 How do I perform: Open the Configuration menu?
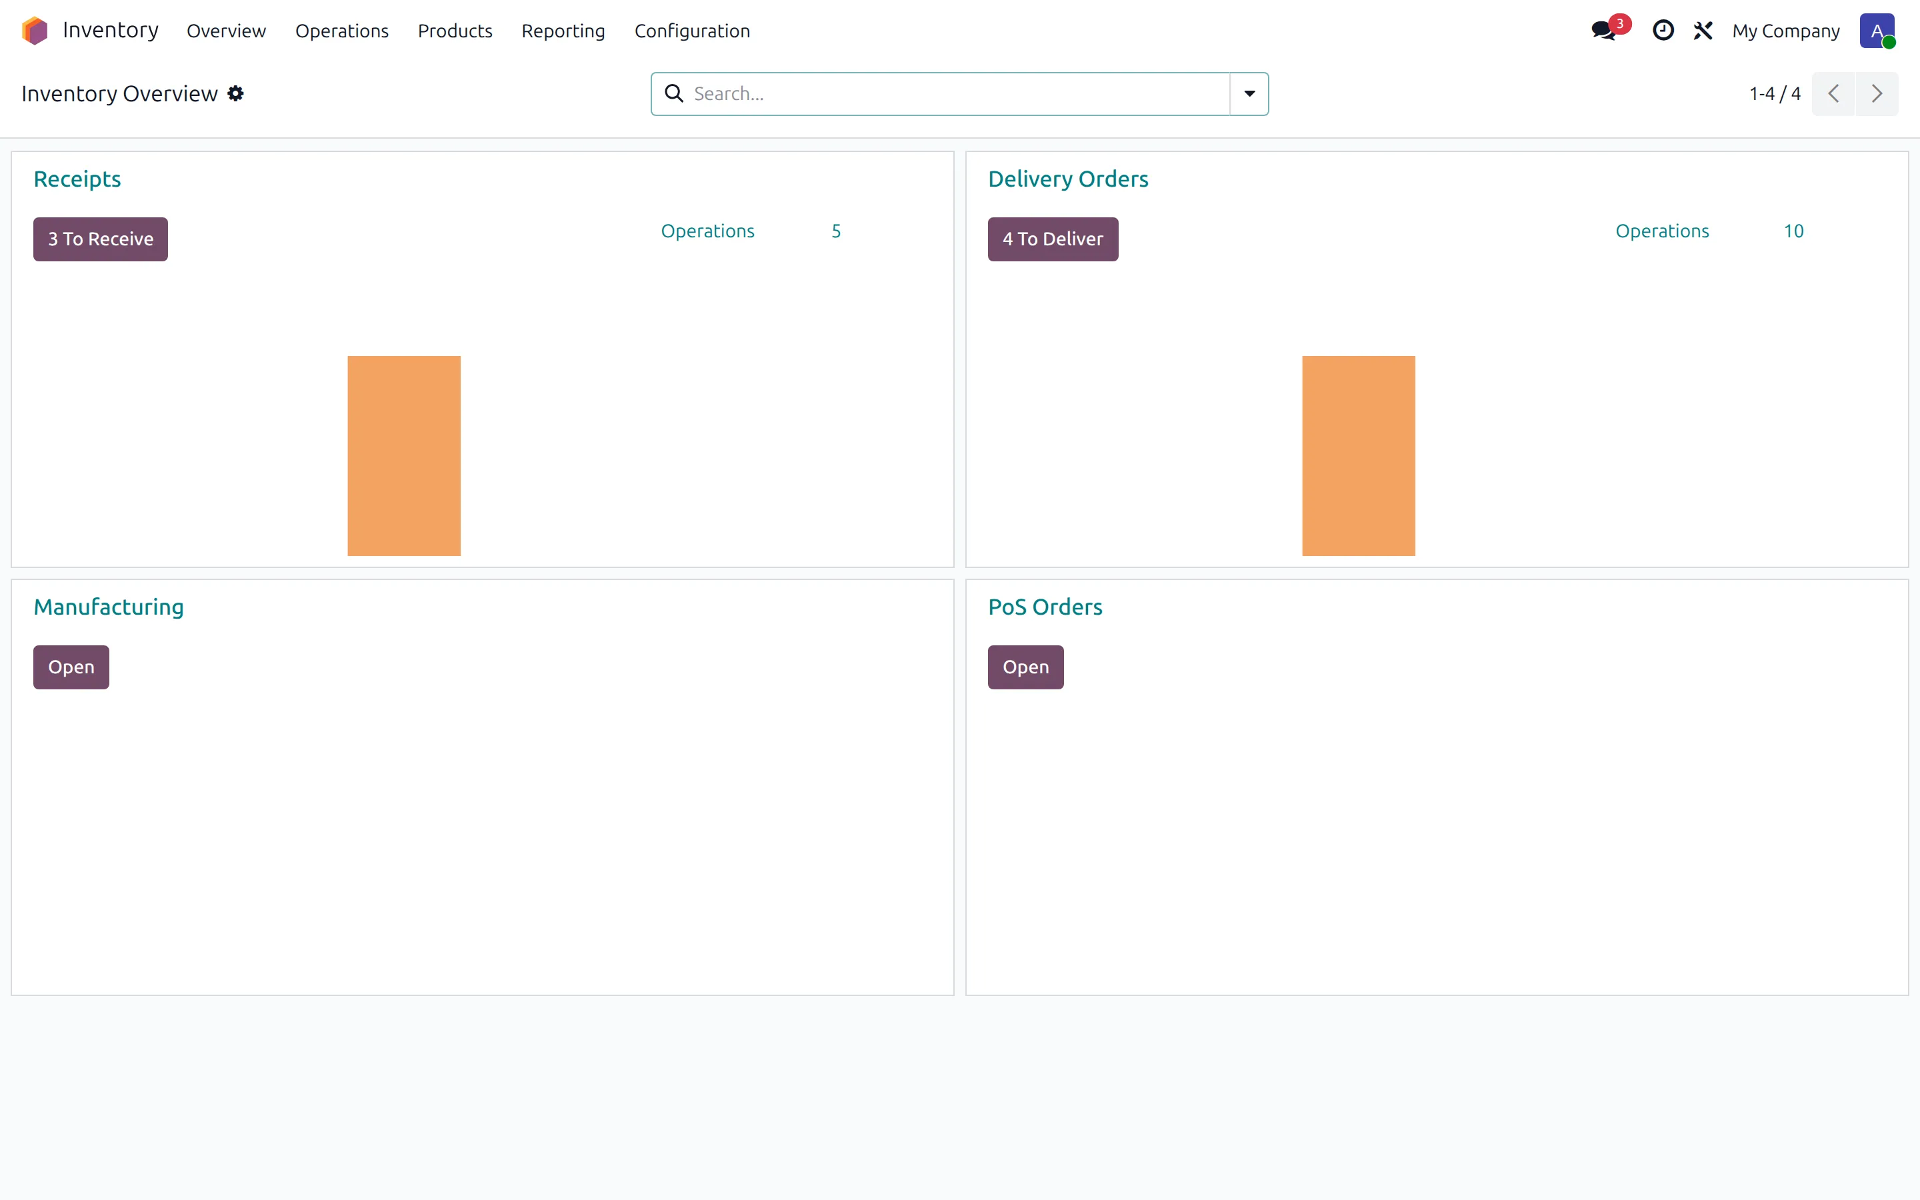(x=693, y=31)
